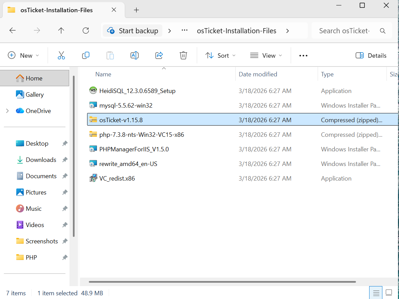
Task: Open the View layout dropdown
Action: click(266, 56)
